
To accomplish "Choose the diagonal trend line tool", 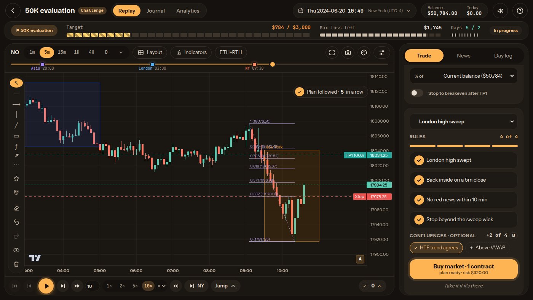I will pyautogui.click(x=16, y=125).
